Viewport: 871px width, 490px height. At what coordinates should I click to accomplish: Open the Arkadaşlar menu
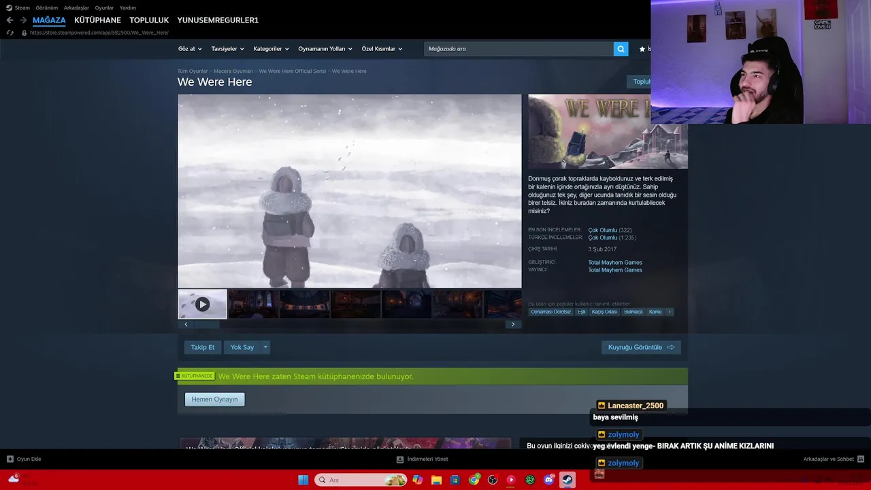tap(76, 7)
